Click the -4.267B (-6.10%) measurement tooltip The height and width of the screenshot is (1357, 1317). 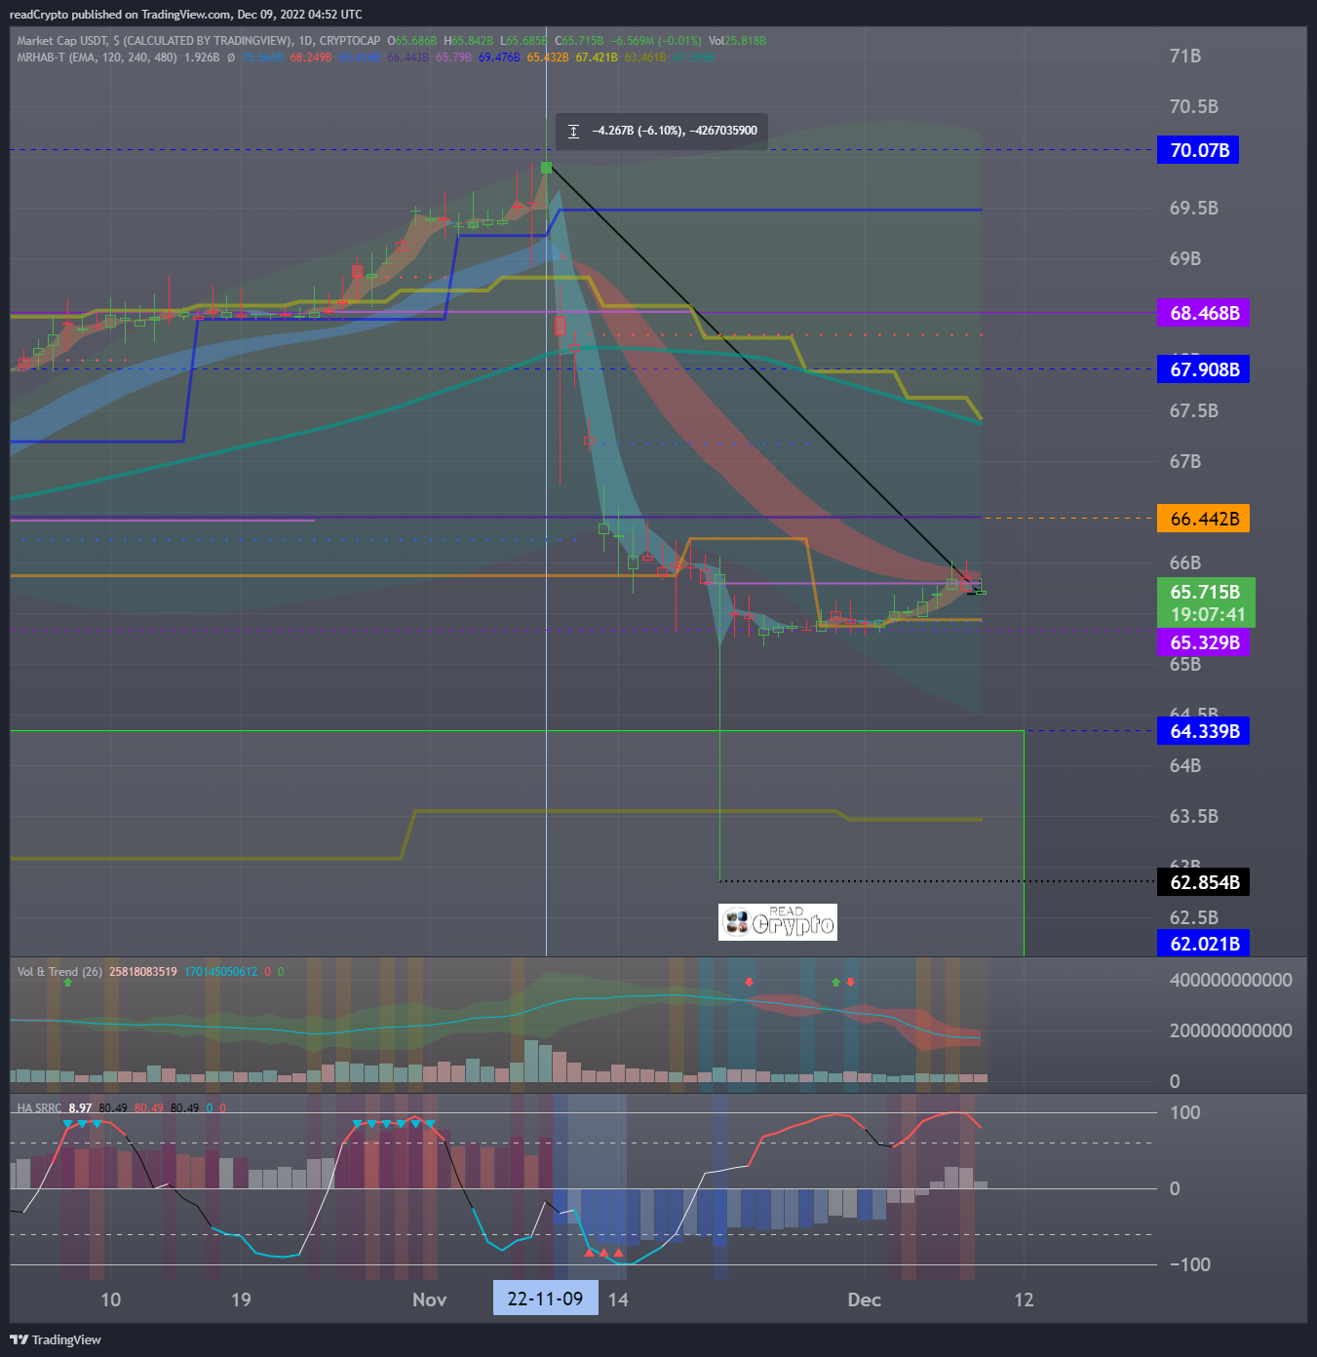(662, 131)
